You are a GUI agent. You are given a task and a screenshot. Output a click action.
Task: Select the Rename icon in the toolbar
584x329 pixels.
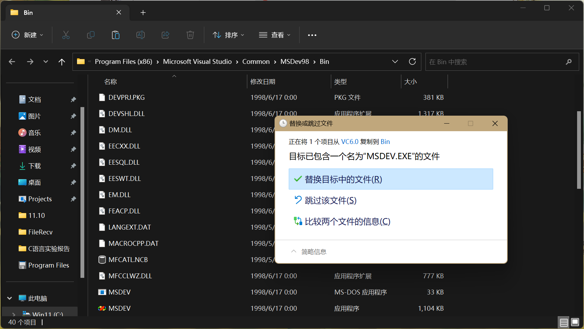pos(140,35)
